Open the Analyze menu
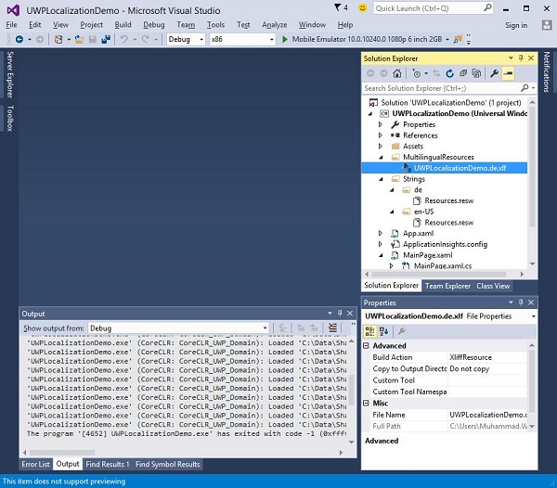The width and height of the screenshot is (557, 488). tap(274, 25)
